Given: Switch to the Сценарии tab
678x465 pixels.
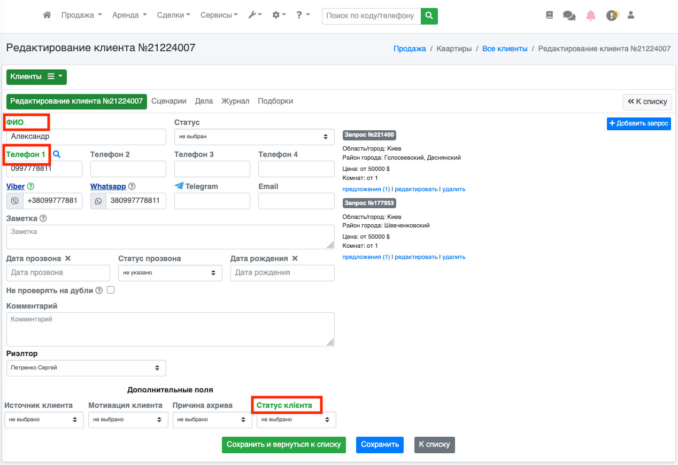Looking at the screenshot, I should pyautogui.click(x=169, y=101).
